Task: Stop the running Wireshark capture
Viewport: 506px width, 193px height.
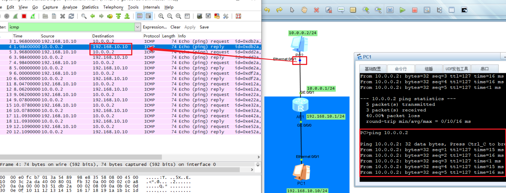Action: 24,16
